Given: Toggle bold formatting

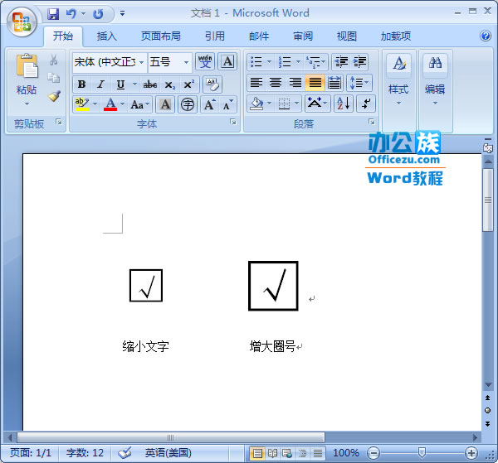Looking at the screenshot, I should [x=81, y=84].
